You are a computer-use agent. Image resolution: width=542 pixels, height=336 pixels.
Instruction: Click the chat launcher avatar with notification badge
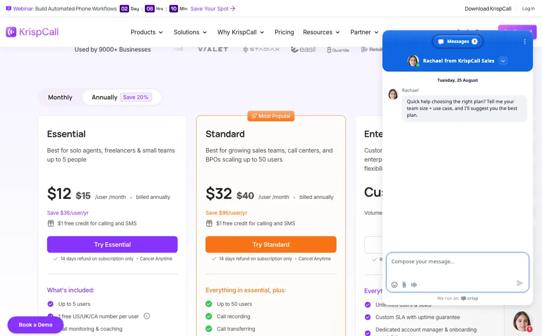pos(522,321)
